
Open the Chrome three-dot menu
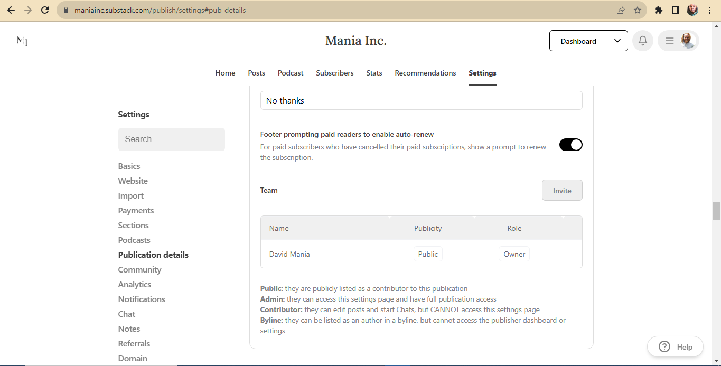[709, 10]
